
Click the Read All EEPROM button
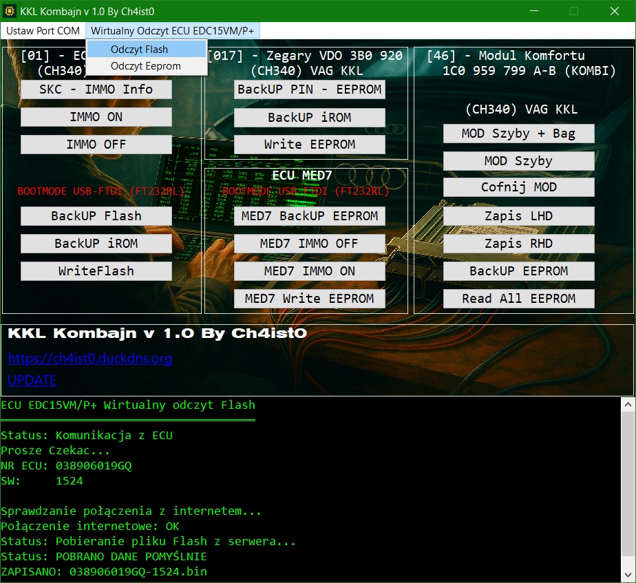pyautogui.click(x=518, y=299)
